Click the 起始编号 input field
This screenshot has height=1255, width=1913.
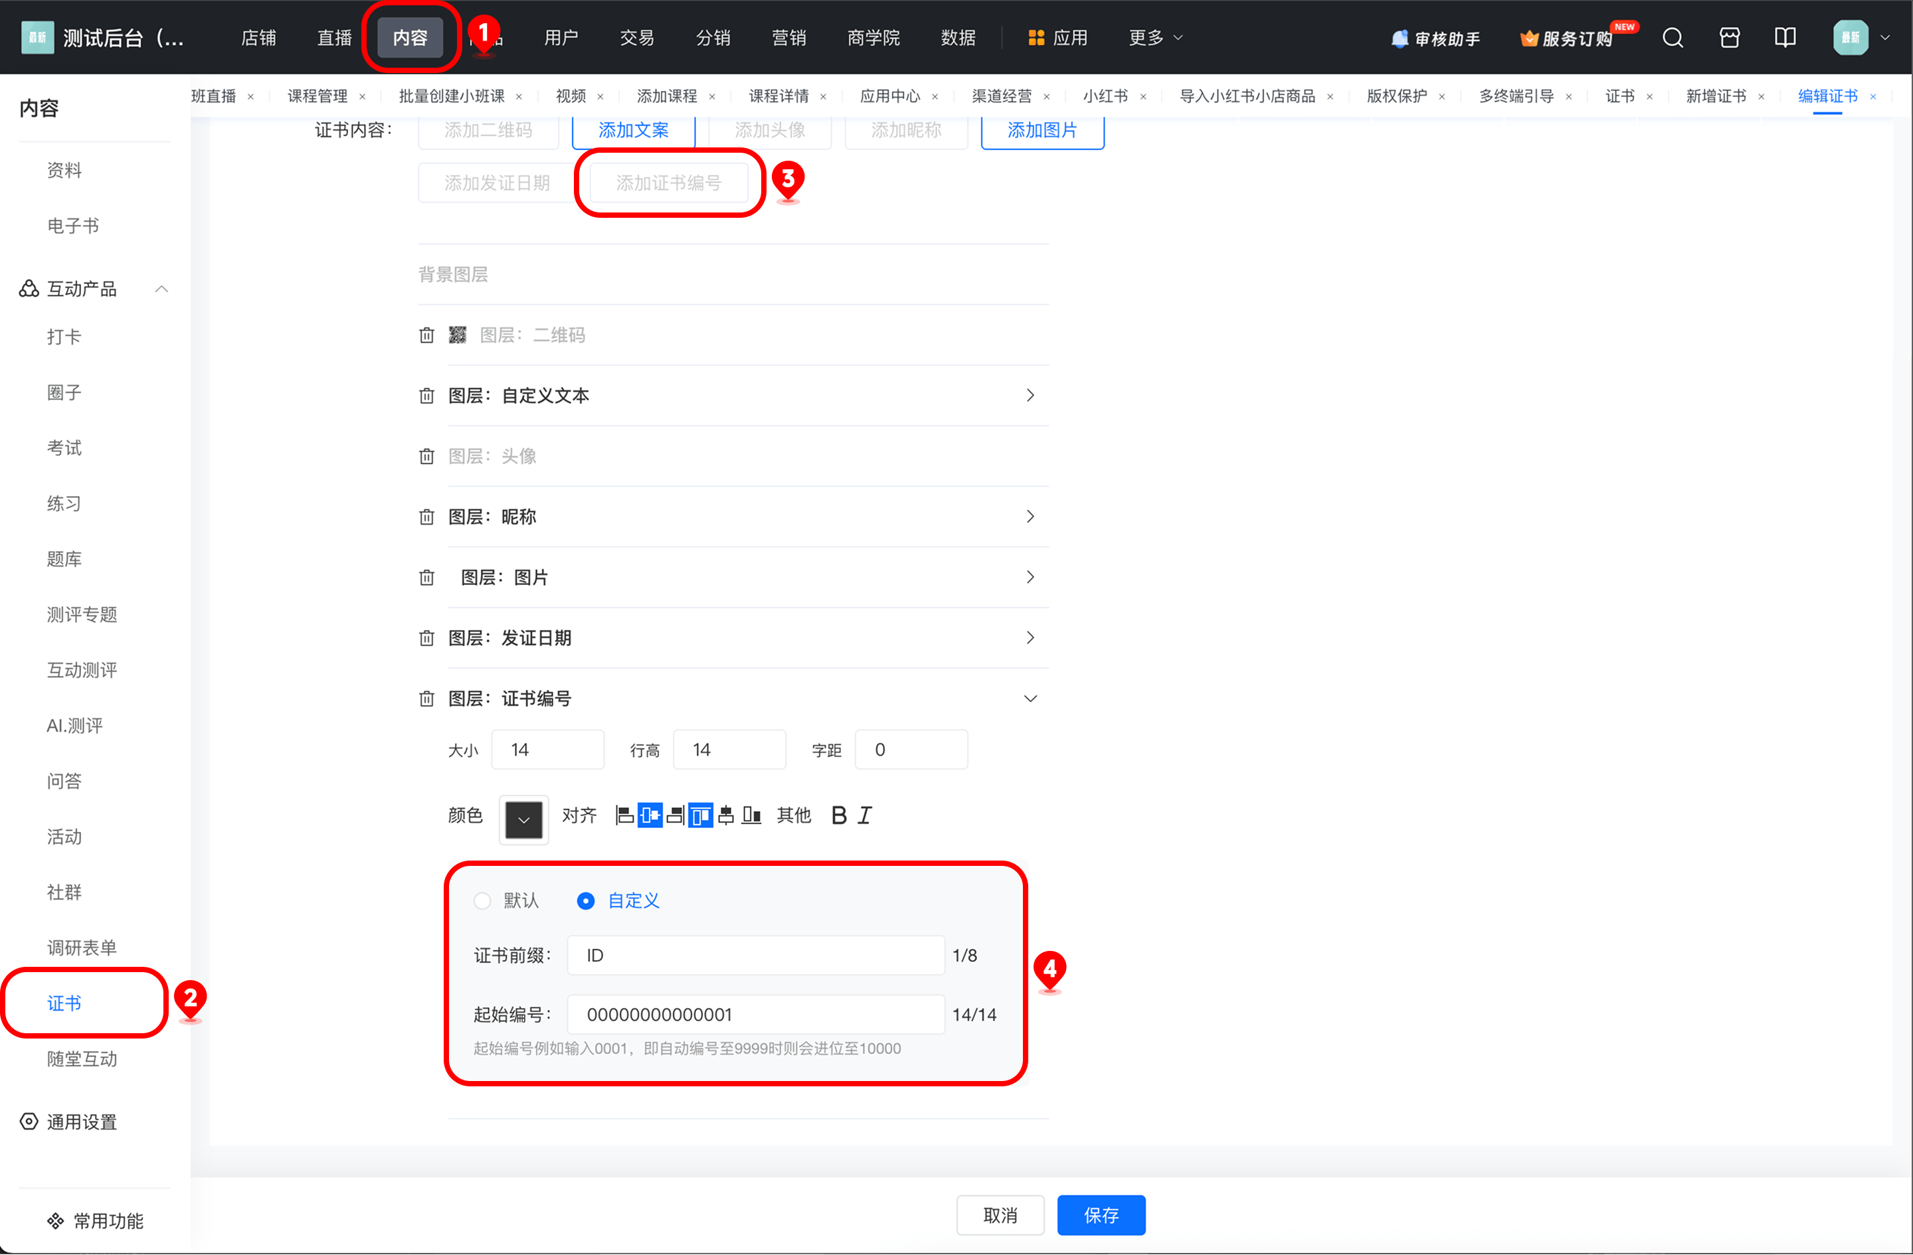point(755,1015)
